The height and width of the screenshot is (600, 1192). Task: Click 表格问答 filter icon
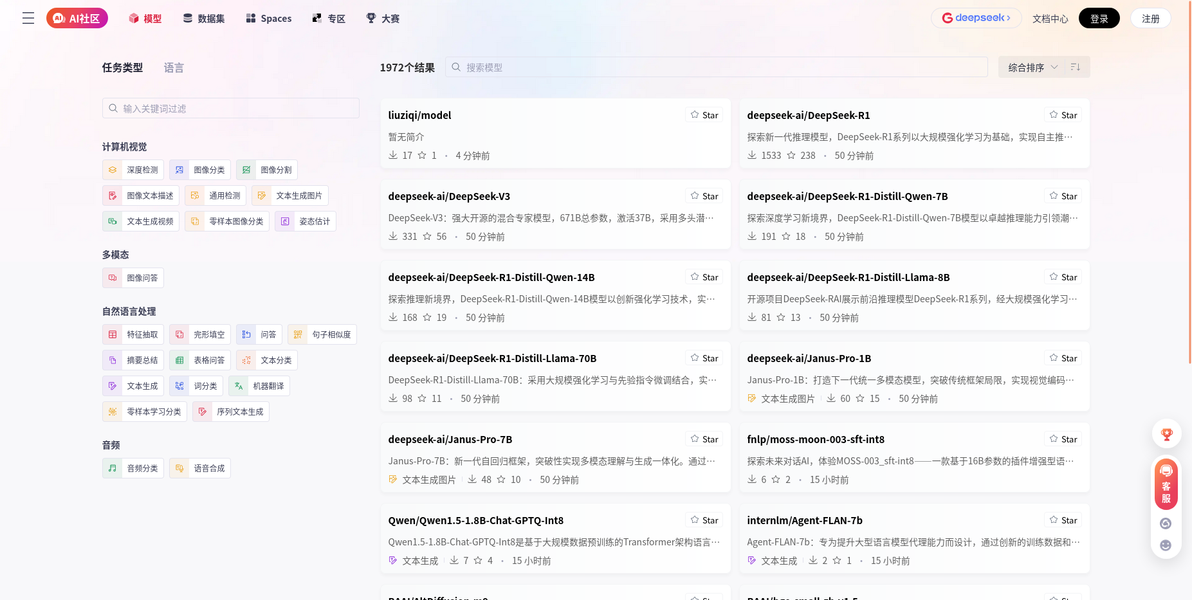(x=179, y=360)
